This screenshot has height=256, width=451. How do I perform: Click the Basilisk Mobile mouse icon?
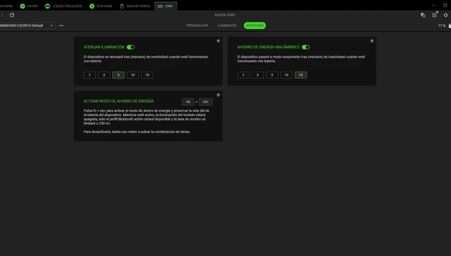122,6
